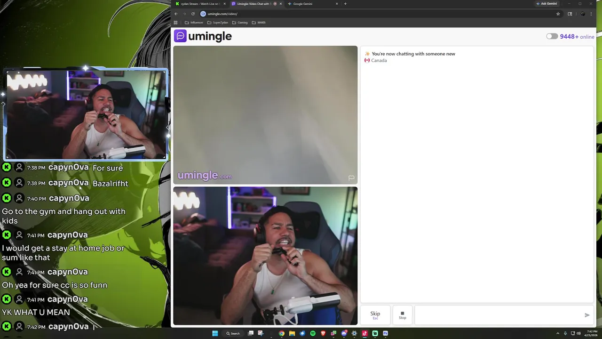
Task: Open the Gaming bookmarks folder
Action: pos(239,23)
